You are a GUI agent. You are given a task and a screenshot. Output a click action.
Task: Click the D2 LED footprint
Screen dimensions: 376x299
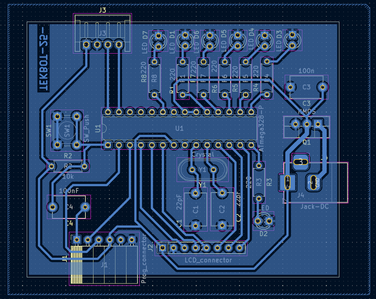pyautogui.click(x=263, y=221)
